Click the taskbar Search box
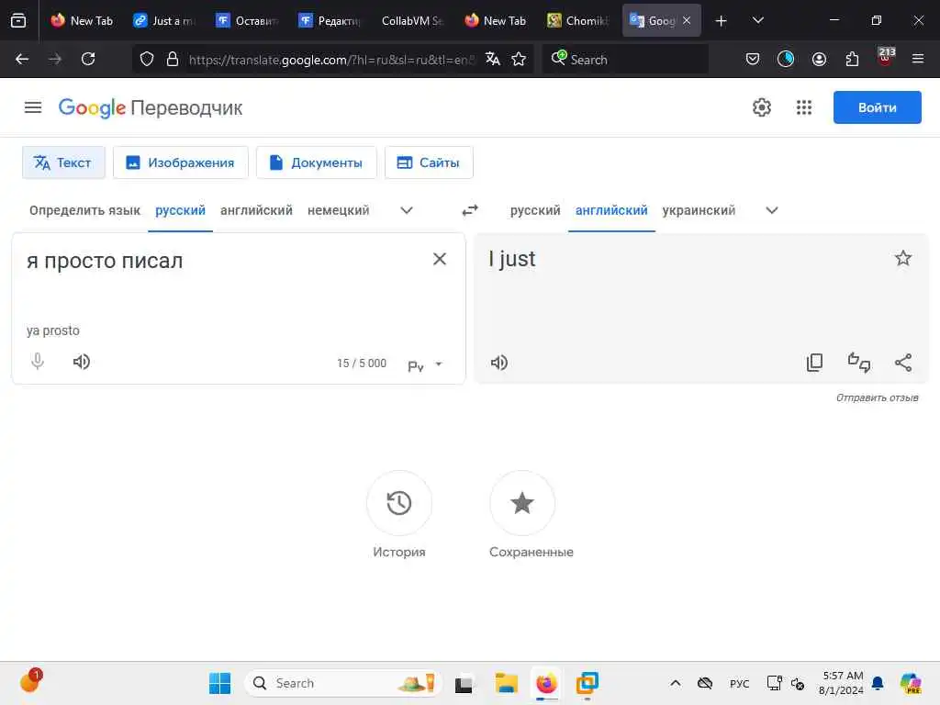 click(343, 683)
